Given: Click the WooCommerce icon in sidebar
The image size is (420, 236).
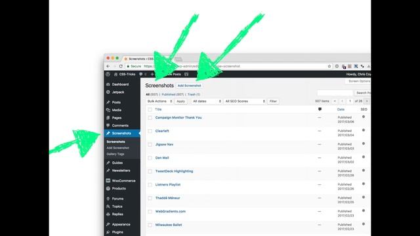Looking at the screenshot, I should 108,181.
